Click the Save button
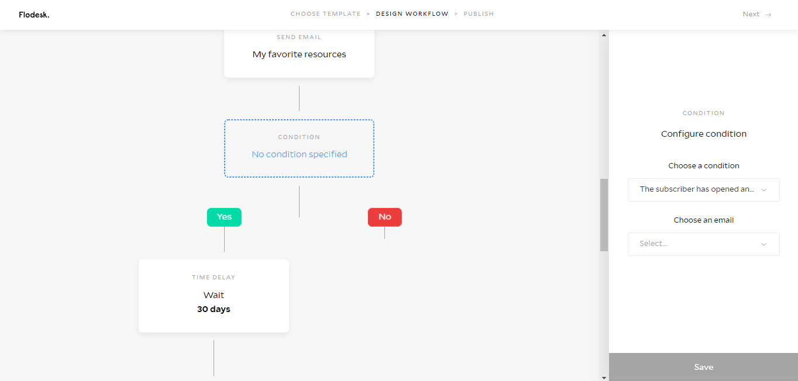 coord(703,366)
